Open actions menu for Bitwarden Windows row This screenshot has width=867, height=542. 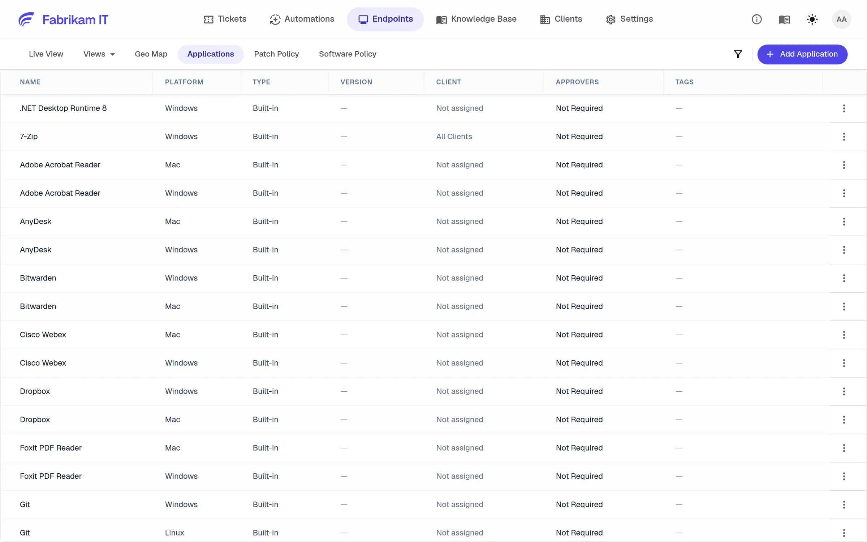pos(844,278)
